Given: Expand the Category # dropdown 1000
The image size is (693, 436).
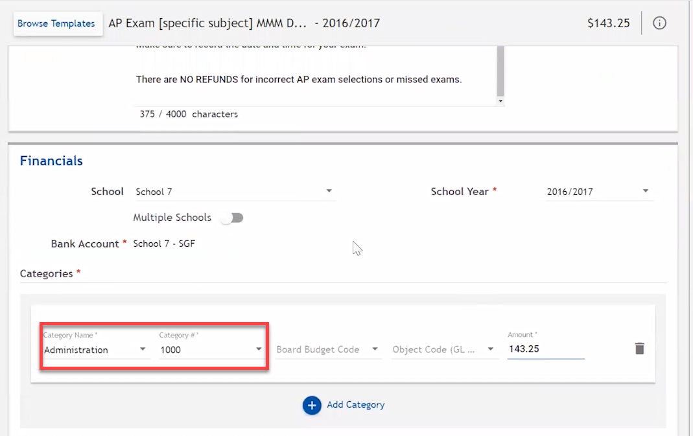Looking at the screenshot, I should coord(211,349).
